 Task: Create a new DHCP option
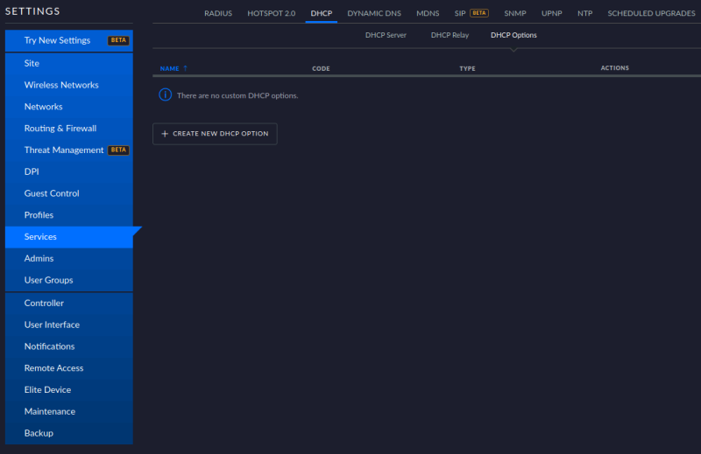tap(215, 134)
